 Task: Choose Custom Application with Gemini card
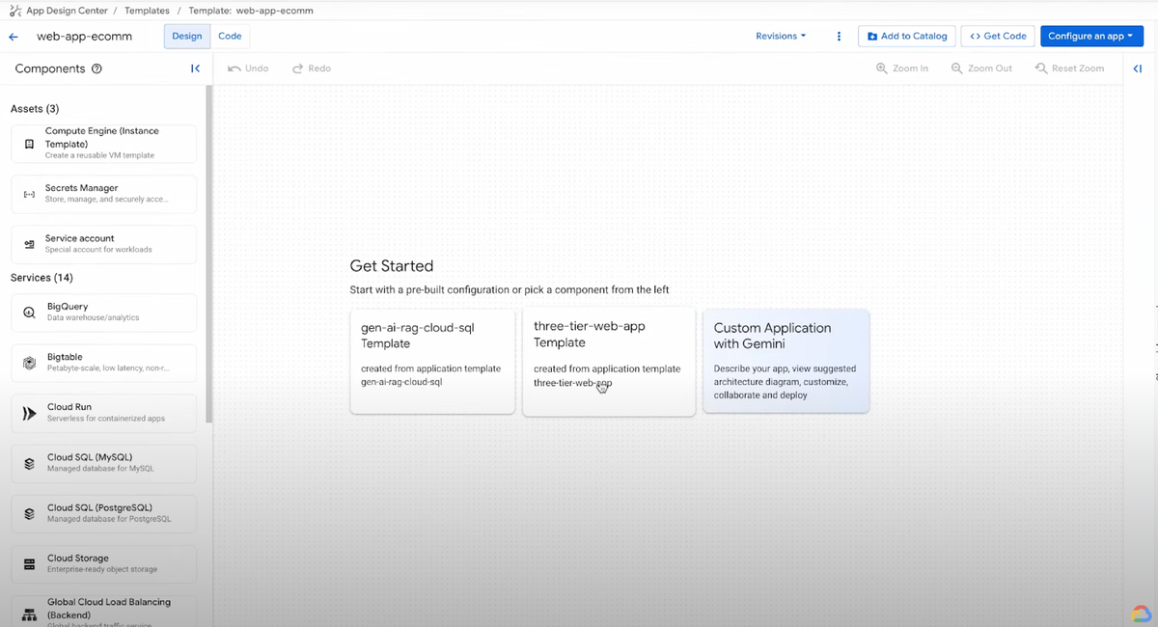click(x=786, y=362)
